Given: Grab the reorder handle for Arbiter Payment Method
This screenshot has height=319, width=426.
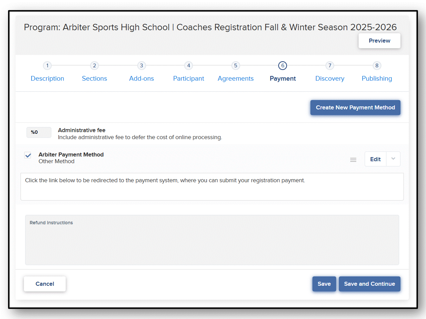Looking at the screenshot, I should [x=353, y=160].
